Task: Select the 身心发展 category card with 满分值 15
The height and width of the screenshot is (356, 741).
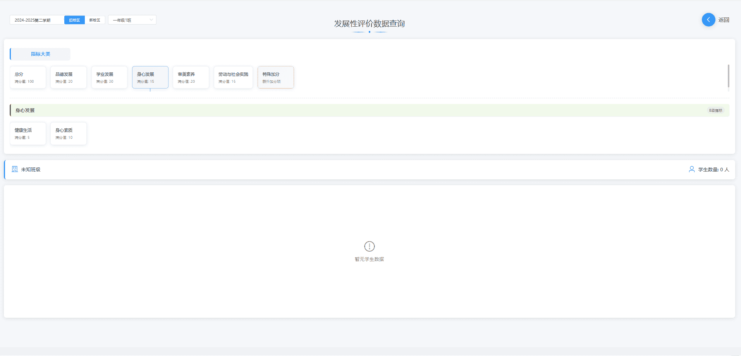Action: pyautogui.click(x=150, y=77)
